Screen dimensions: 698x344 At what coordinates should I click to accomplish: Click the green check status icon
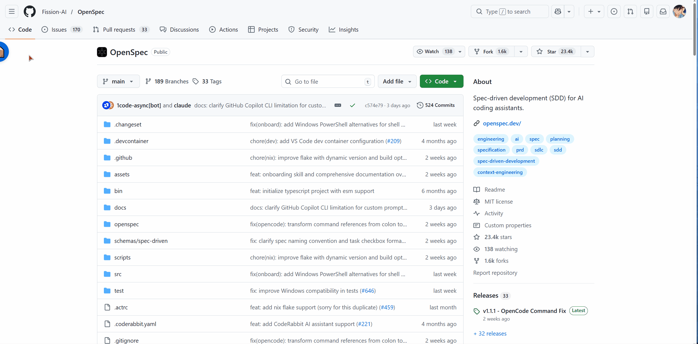click(x=352, y=105)
